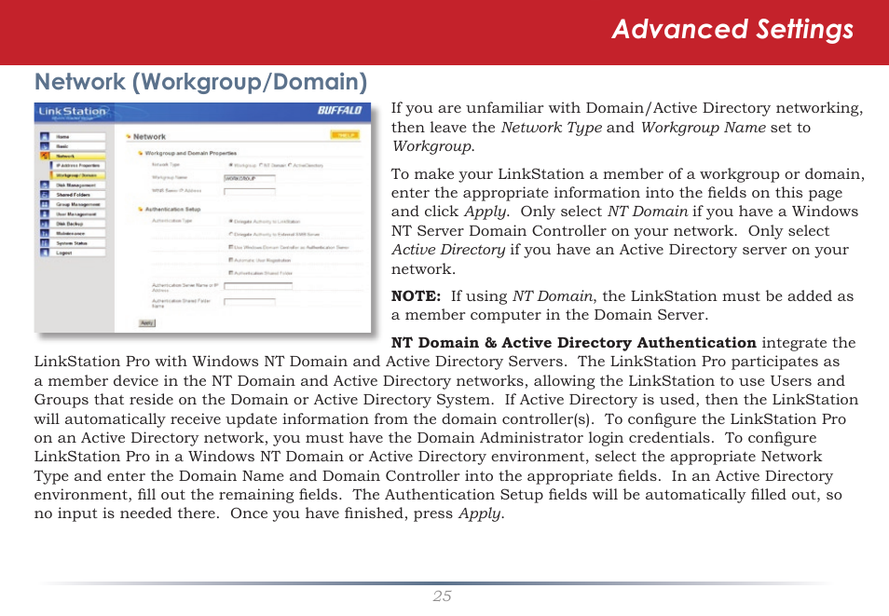The image size is (889, 616).
Task: Click the Authentication Setup heading
Action: coord(172,210)
